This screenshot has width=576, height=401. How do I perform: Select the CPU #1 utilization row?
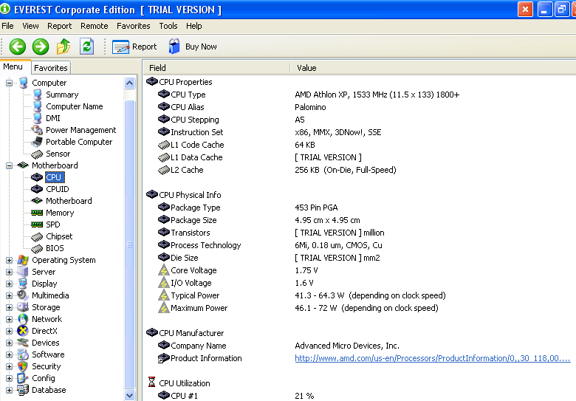click(x=360, y=396)
